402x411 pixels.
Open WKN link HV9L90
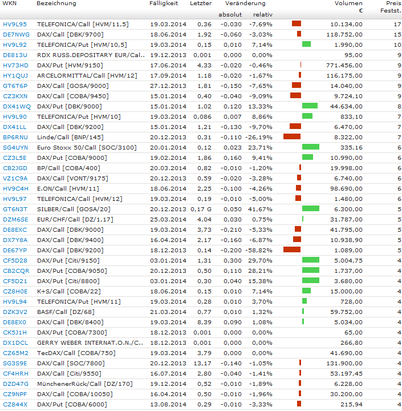tap(15, 116)
